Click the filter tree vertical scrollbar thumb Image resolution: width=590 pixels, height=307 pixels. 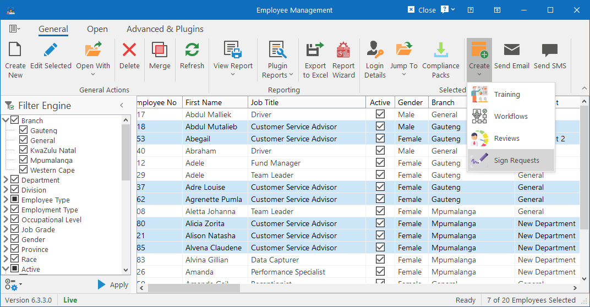125,152
